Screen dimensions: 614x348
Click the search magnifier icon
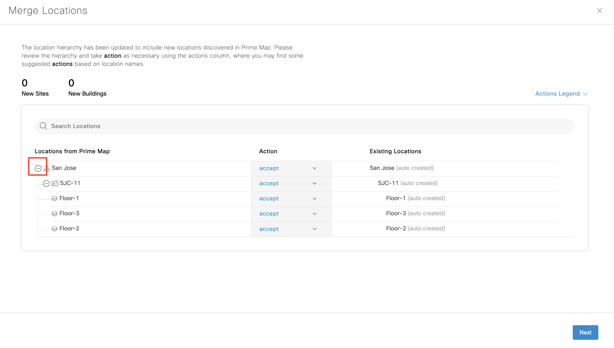point(43,126)
